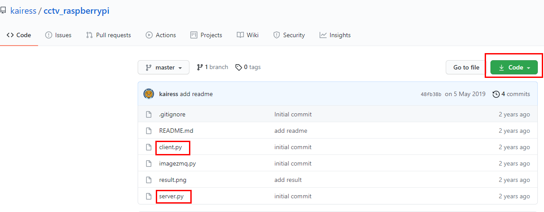The width and height of the screenshot is (544, 212).
Task: Click the Actions play icon
Action: [x=149, y=35]
